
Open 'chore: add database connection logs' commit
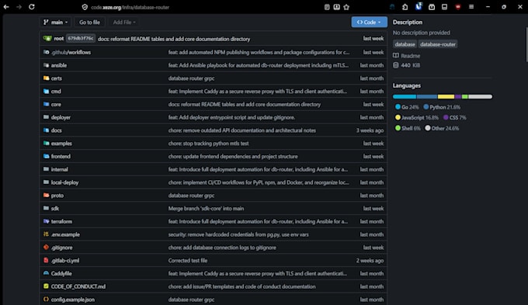point(222,248)
